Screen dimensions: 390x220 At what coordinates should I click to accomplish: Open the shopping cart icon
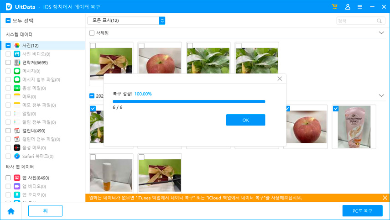pyautogui.click(x=334, y=7)
